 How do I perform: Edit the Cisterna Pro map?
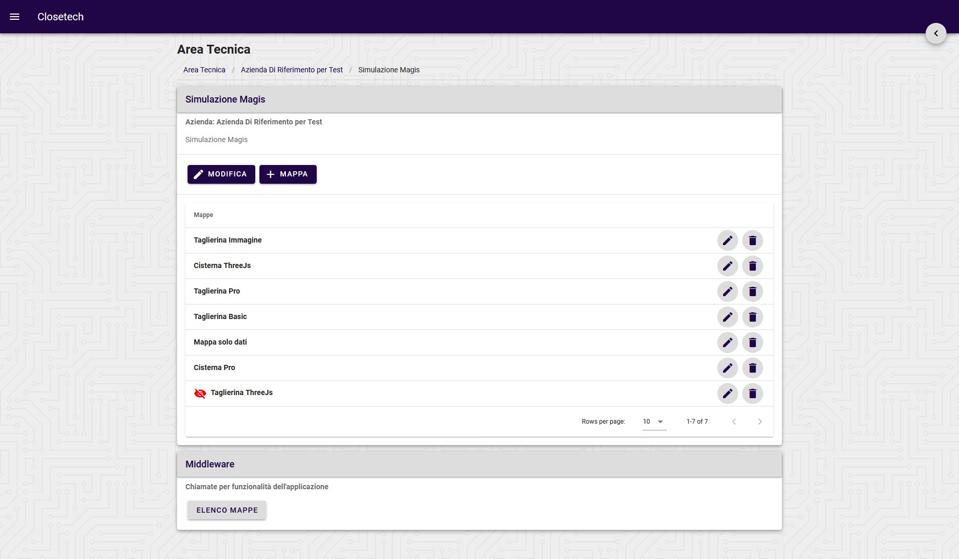coord(727,368)
